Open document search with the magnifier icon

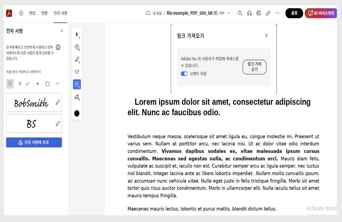click(240, 13)
